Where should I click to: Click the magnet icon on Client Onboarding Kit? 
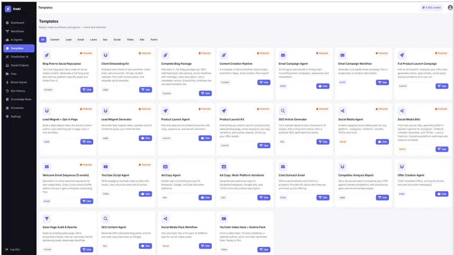coord(105,55)
